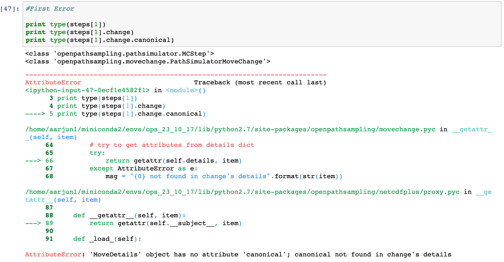Click the final 'canonical not found' error message

pyautogui.click(x=237, y=254)
